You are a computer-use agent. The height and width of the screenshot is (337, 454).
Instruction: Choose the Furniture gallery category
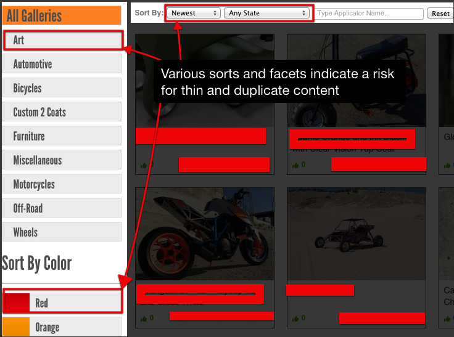(62, 136)
